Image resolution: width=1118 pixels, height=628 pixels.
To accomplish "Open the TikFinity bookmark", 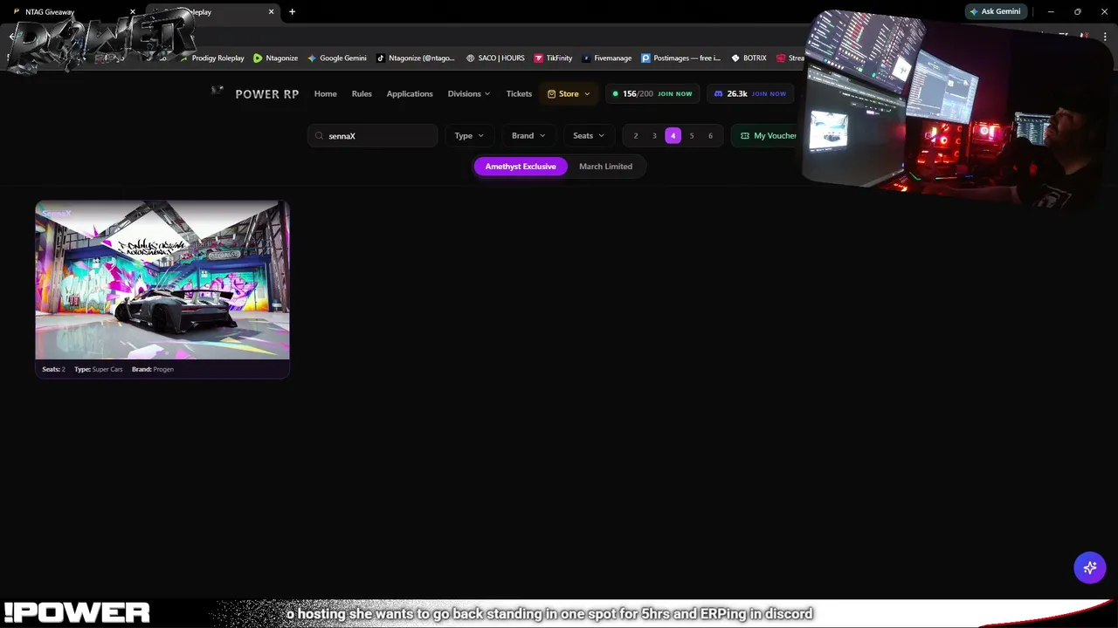I will 553,58.
